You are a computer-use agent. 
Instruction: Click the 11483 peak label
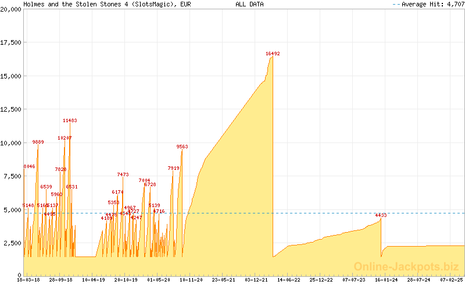[x=70, y=120]
